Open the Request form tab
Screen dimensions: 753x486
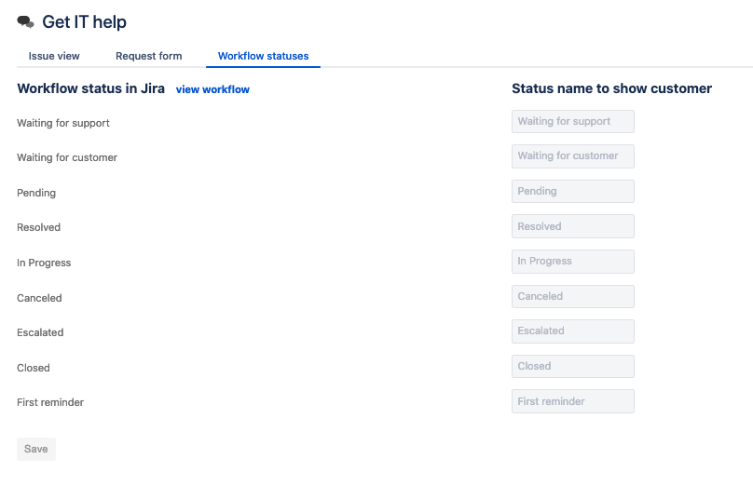(149, 56)
